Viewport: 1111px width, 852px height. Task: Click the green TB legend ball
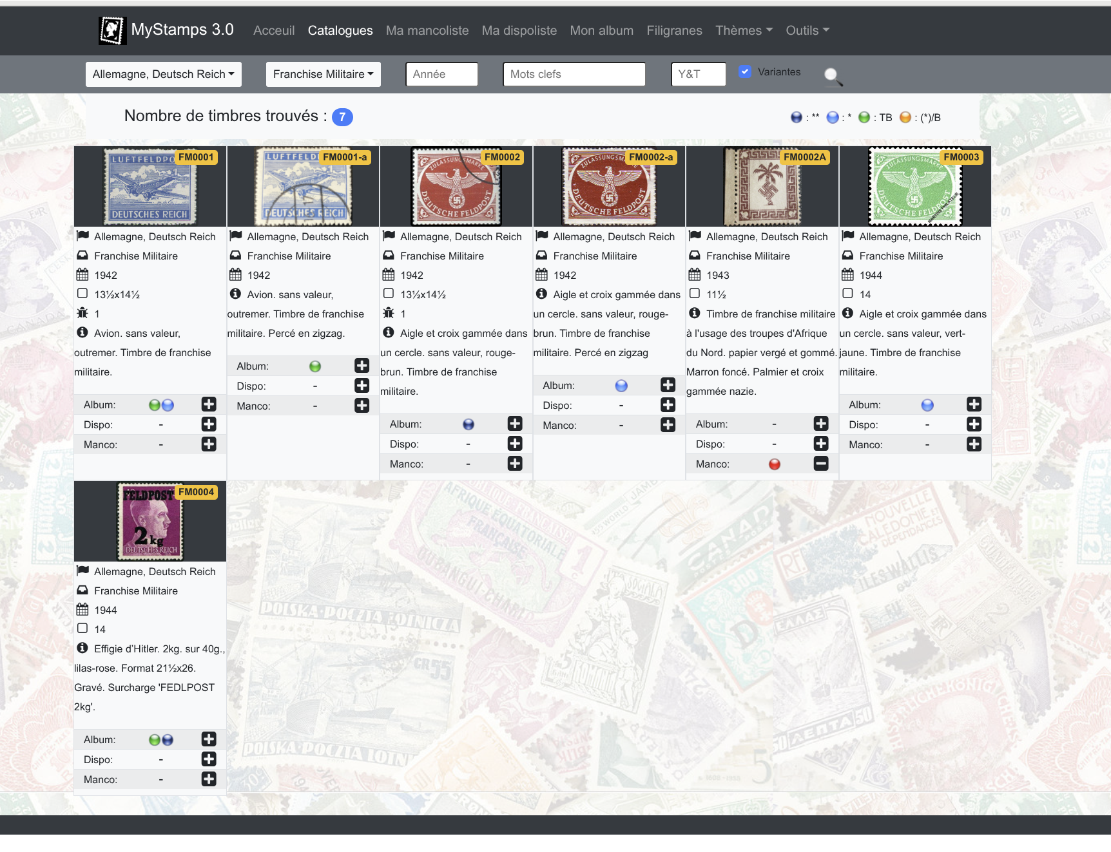(864, 117)
